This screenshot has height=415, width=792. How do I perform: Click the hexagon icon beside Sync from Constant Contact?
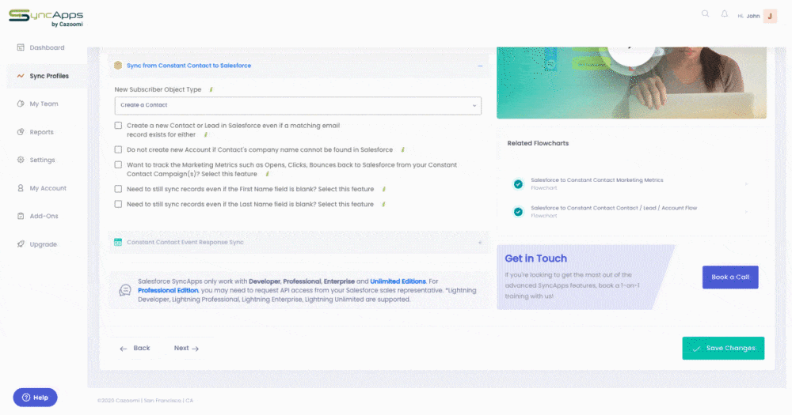(118, 66)
